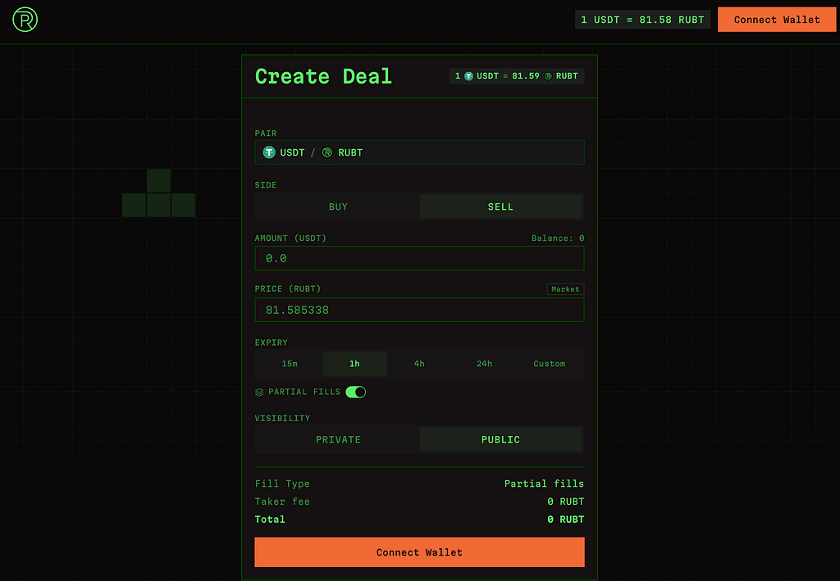Choose Custom expiry

click(549, 364)
